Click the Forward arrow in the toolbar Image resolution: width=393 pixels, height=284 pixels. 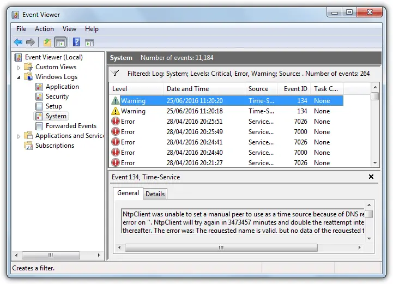(31, 42)
